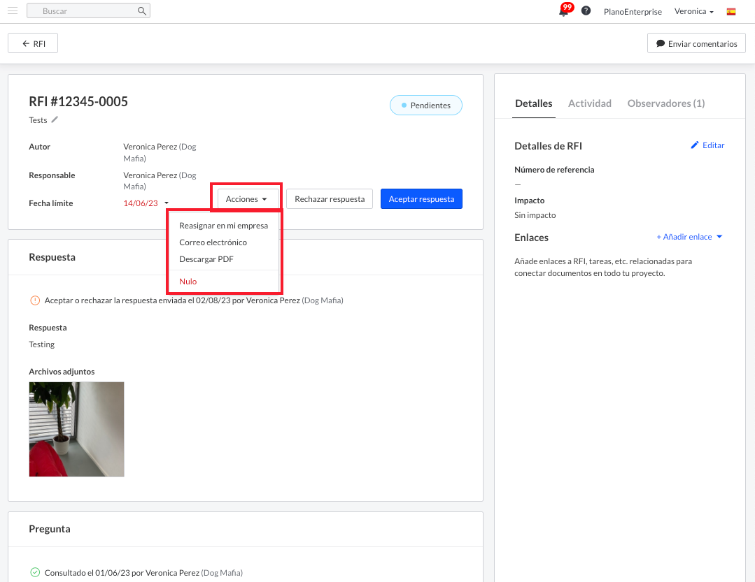
Task: Click the search magnifier icon
Action: 142,11
